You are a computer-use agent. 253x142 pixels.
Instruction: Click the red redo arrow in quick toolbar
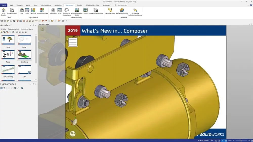[x=46, y=21]
